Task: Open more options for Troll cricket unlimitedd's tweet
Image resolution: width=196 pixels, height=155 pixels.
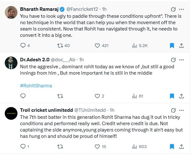Action: tap(181, 110)
